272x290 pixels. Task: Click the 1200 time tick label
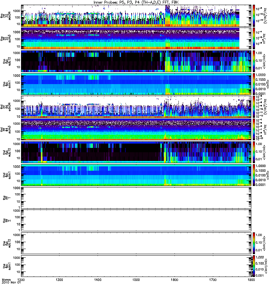pyautogui.click(x=21, y=279)
